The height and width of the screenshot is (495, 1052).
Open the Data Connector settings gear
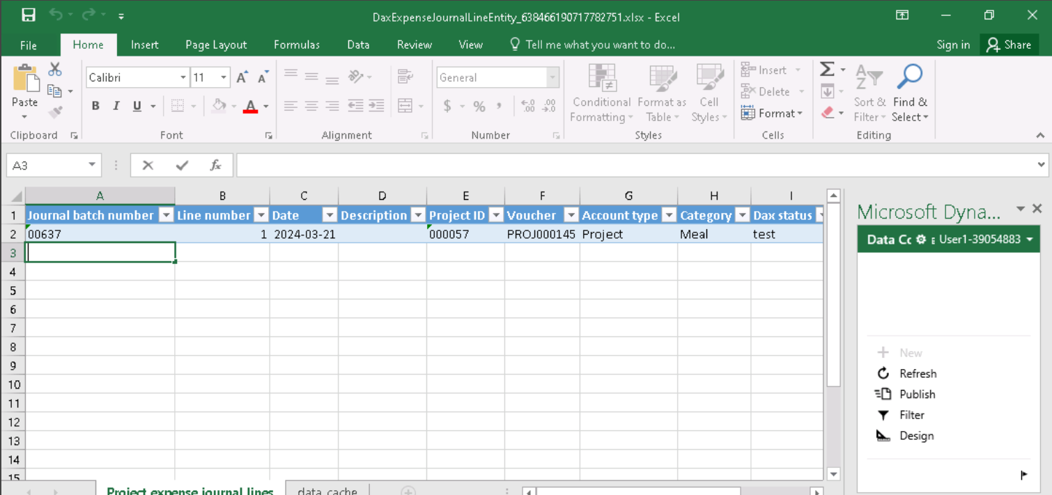[921, 239]
